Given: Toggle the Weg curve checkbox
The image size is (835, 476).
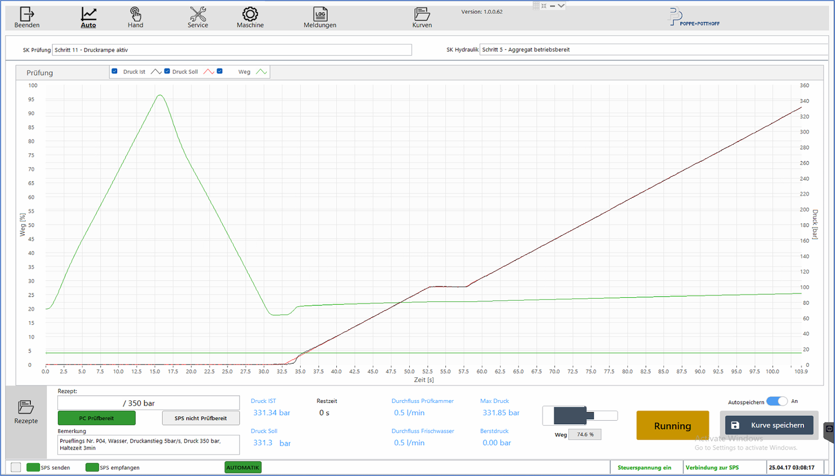Looking at the screenshot, I should (220, 71).
